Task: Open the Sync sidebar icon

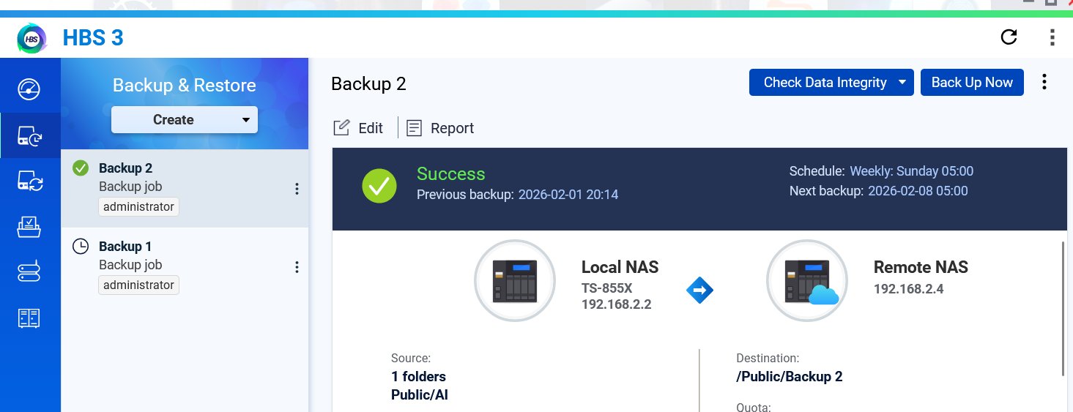Action: [x=29, y=181]
